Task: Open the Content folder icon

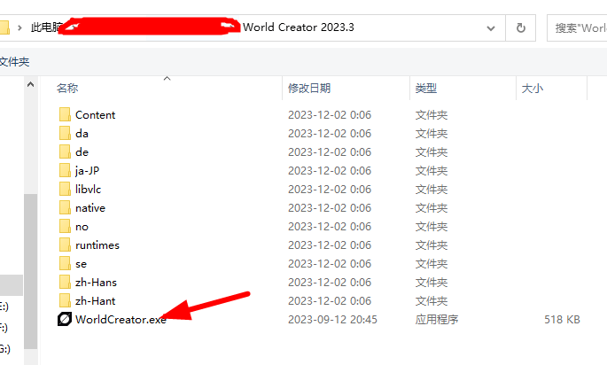Action: pos(65,115)
